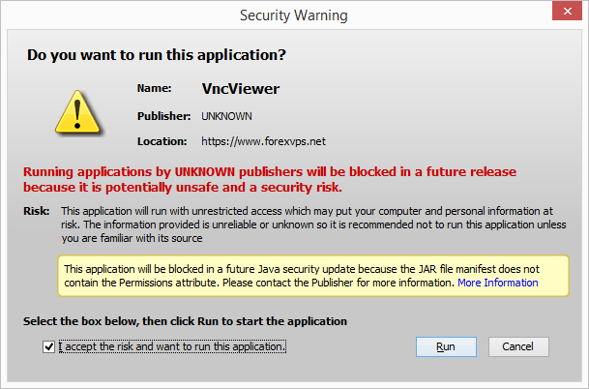Click the 'Location:' field label
The image size is (589, 389).
[162, 141]
